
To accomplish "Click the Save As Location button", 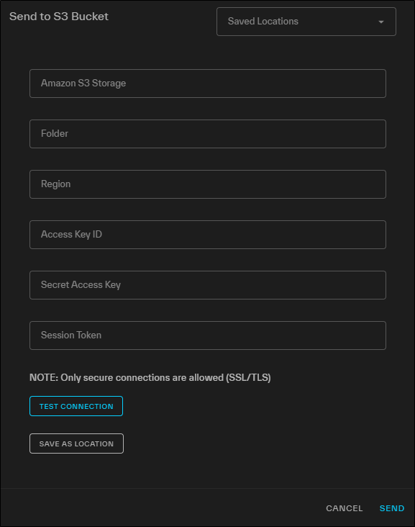I will (x=76, y=443).
